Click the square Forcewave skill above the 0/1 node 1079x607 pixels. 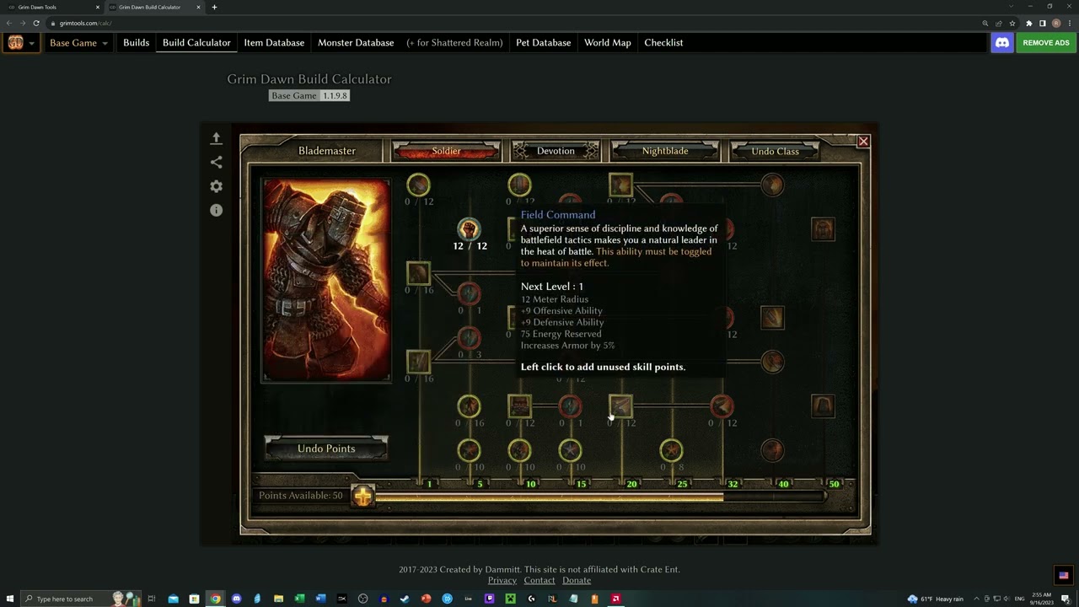coord(418,273)
